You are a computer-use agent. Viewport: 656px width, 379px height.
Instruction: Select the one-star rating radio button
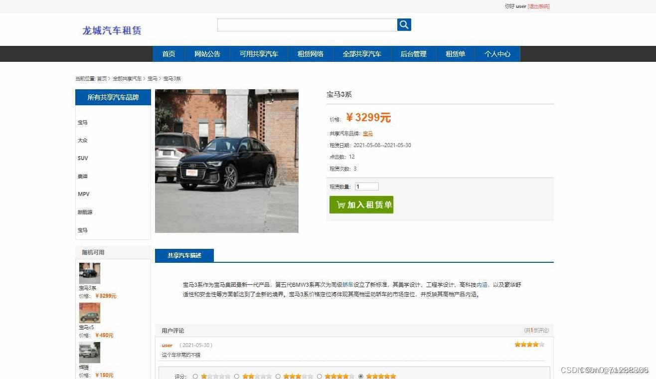[x=195, y=377]
